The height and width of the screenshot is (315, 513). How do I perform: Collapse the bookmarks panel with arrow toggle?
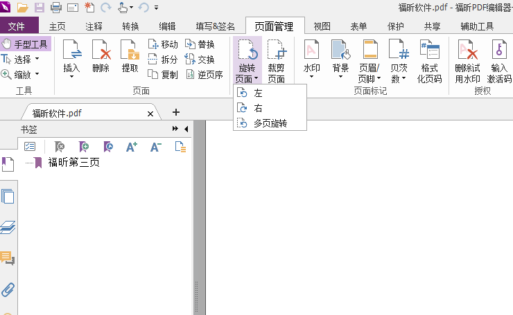(x=186, y=129)
